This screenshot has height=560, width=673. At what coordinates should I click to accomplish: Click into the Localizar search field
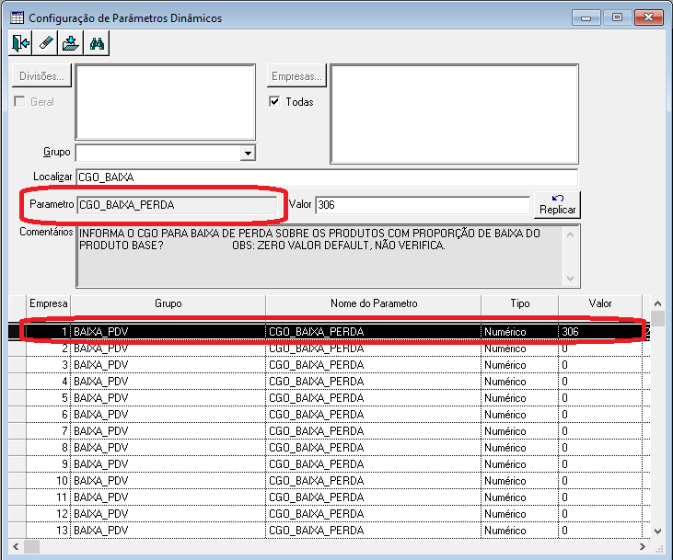327,177
